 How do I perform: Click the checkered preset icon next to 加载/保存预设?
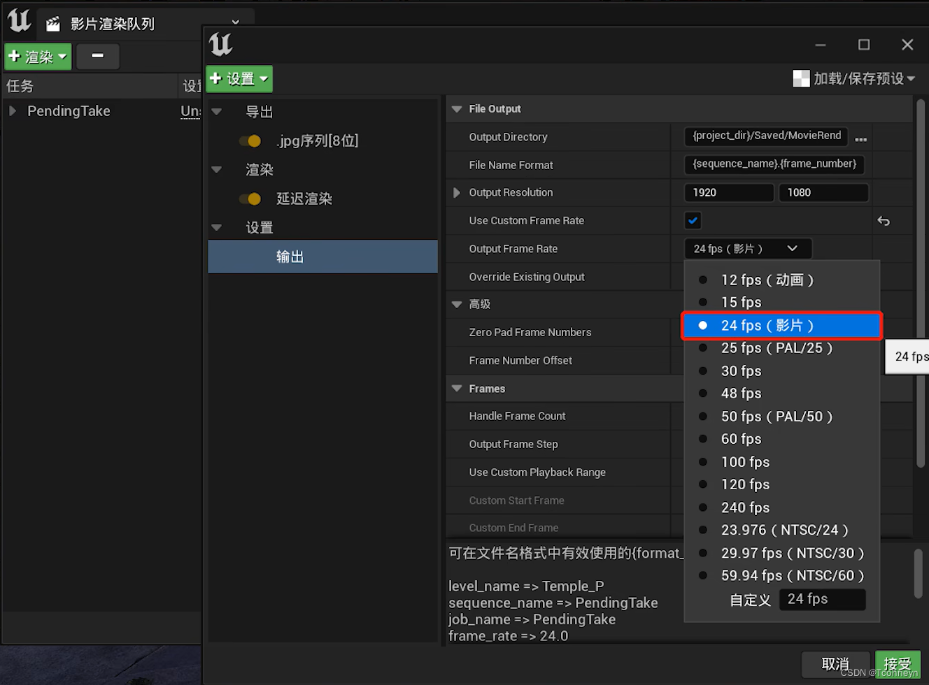point(800,78)
